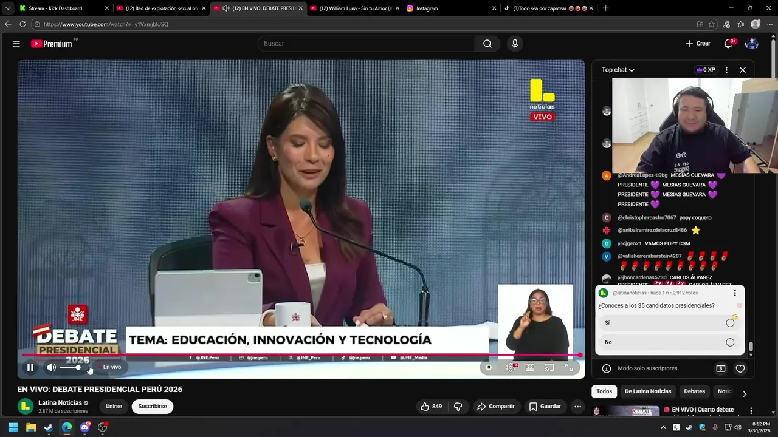The image size is (778, 437).
Task: Open options for Cuarto debate recommendation
Action: click(751, 411)
